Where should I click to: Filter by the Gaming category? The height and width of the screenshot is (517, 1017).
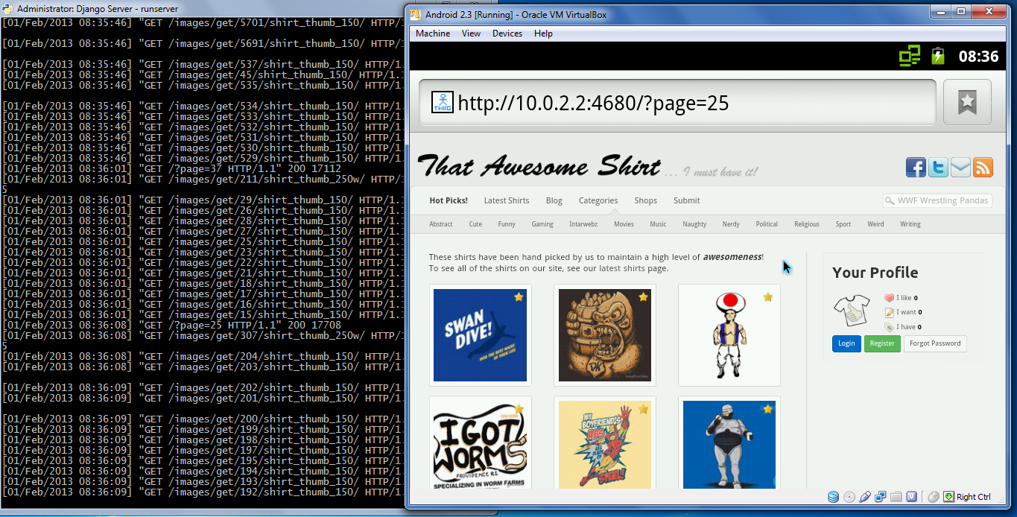coord(542,224)
